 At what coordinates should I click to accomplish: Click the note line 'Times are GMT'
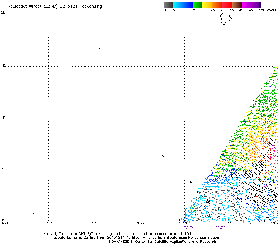[x=72, y=234]
